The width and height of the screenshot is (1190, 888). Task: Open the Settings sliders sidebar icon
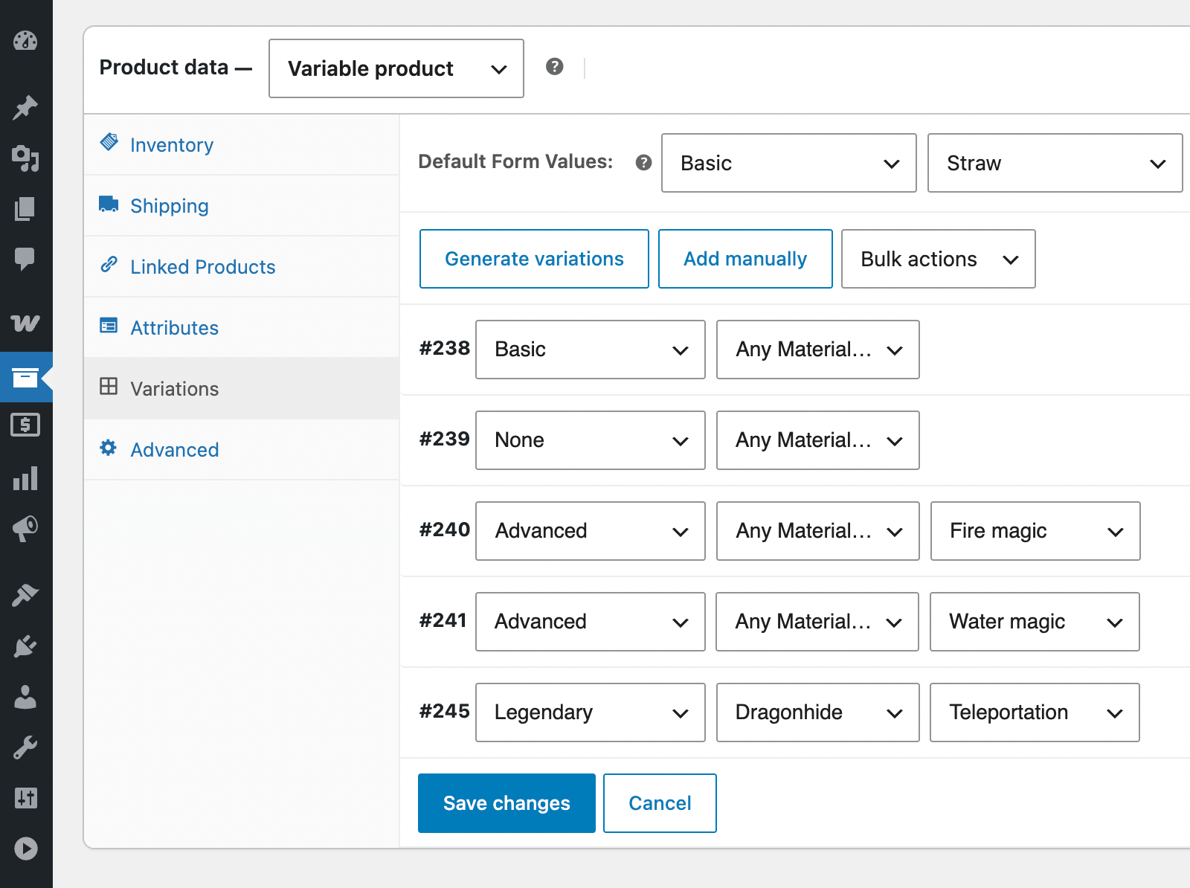tap(25, 798)
